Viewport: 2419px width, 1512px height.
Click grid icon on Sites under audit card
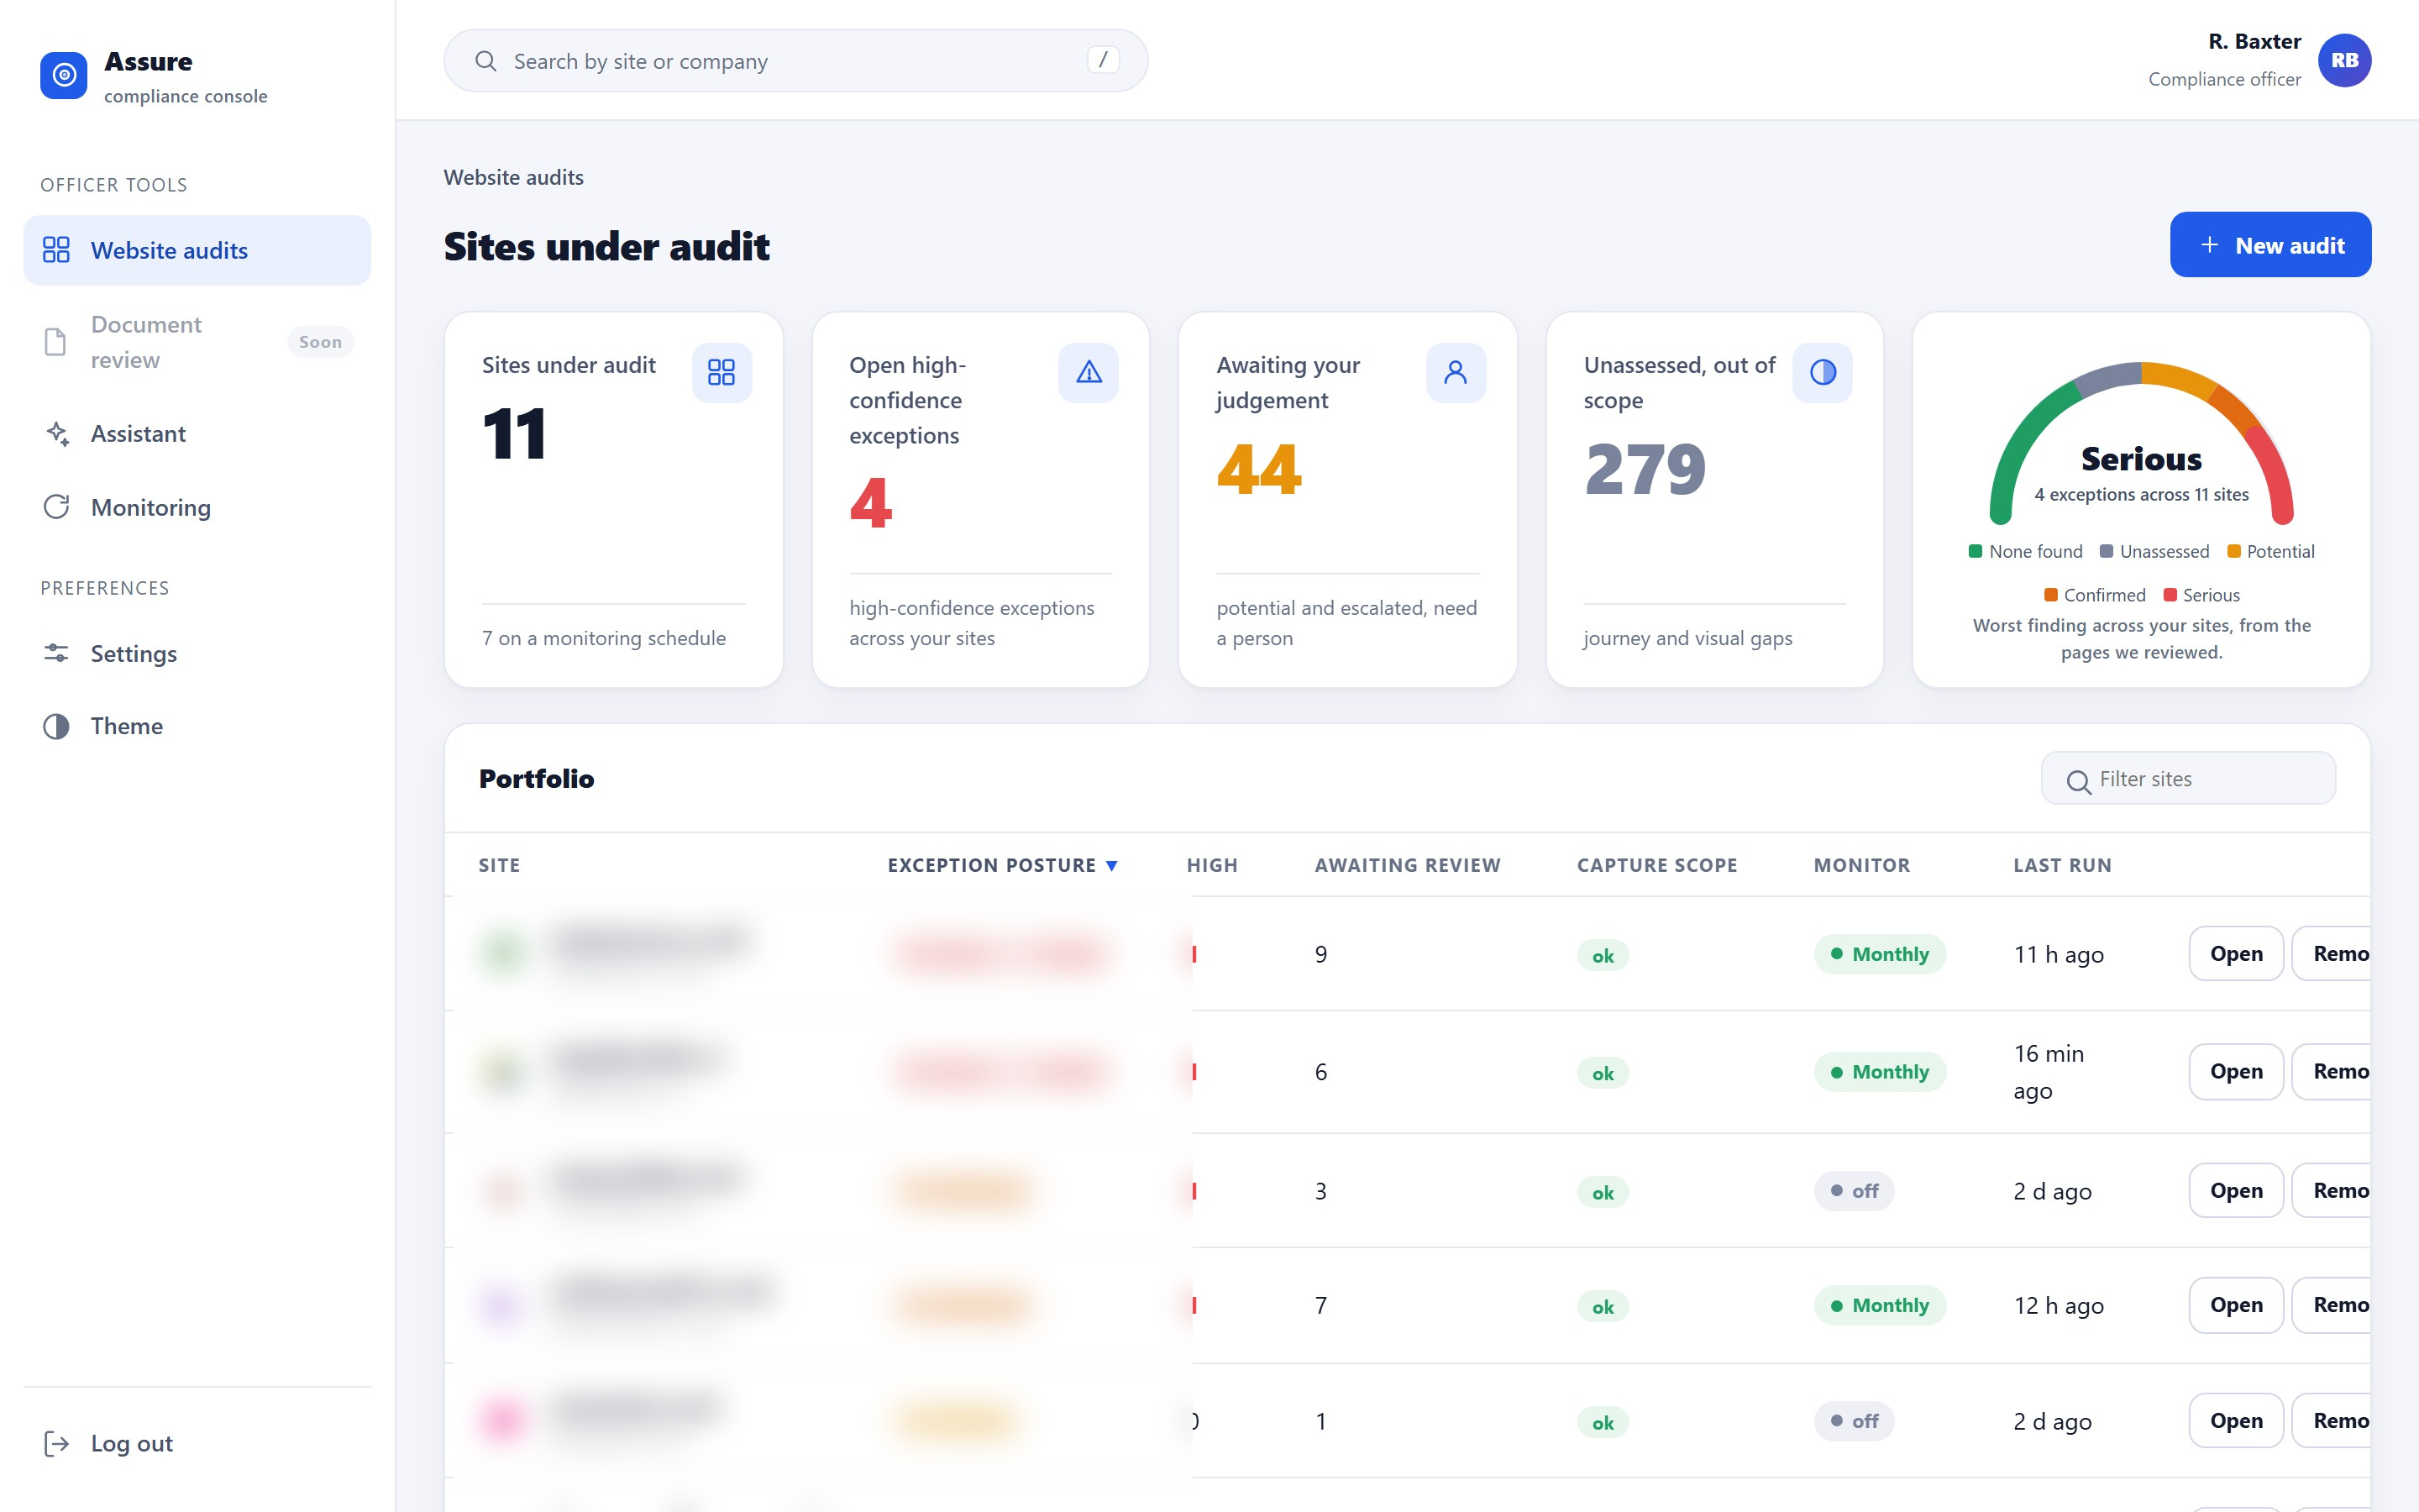(x=722, y=373)
